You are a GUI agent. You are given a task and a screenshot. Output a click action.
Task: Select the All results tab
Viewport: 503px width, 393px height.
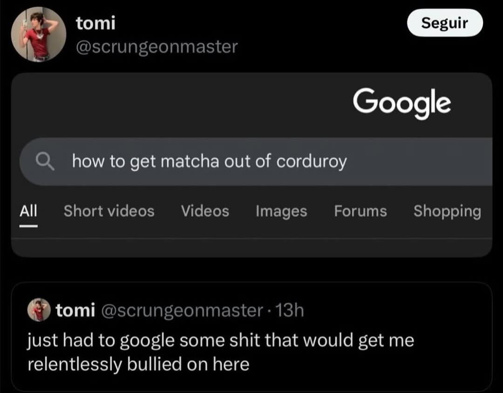tap(28, 211)
